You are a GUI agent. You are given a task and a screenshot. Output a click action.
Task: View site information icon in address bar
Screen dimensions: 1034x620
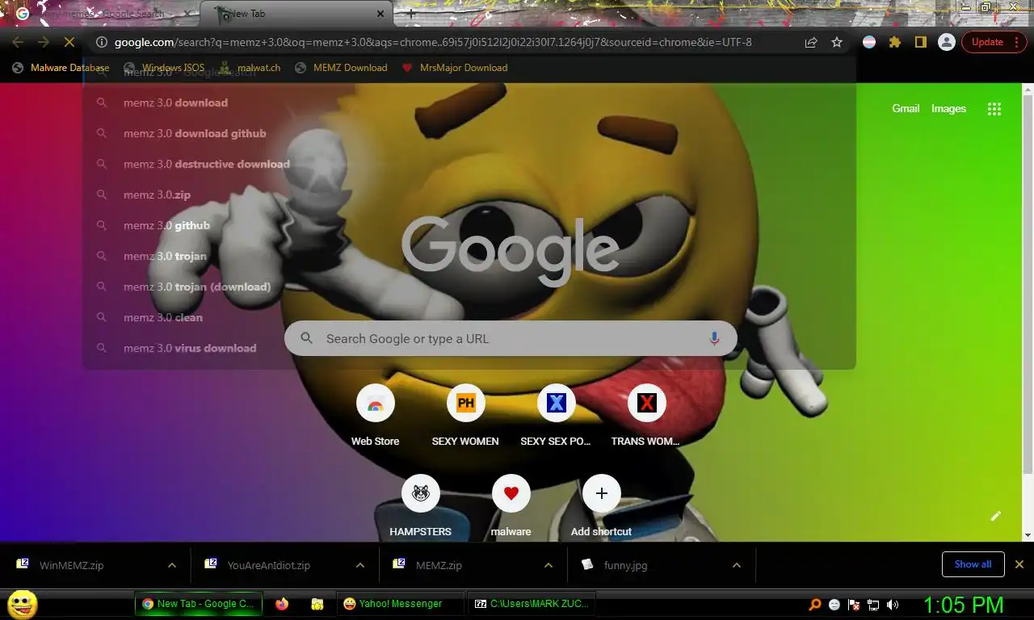coord(102,42)
